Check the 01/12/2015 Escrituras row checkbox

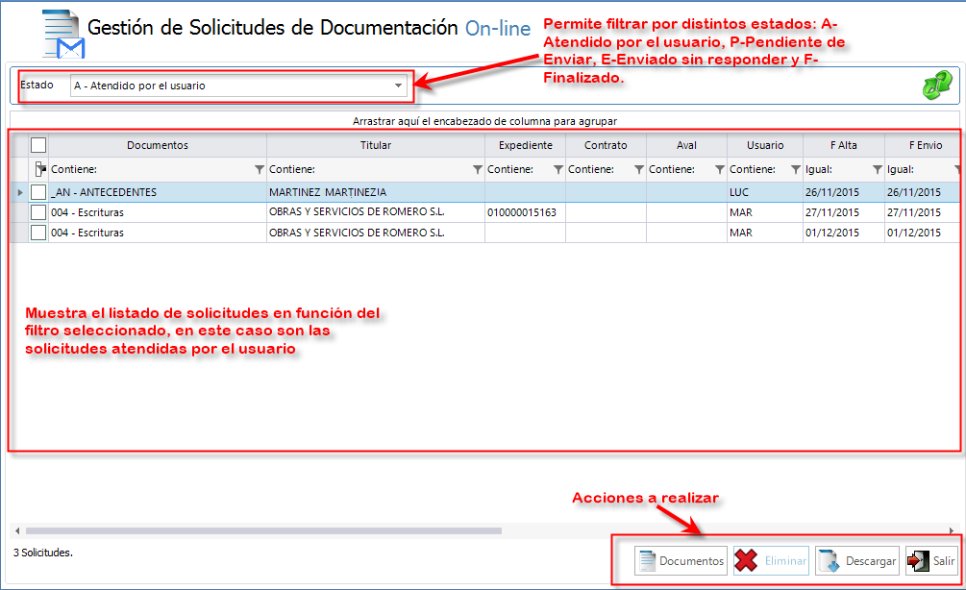coord(38,233)
